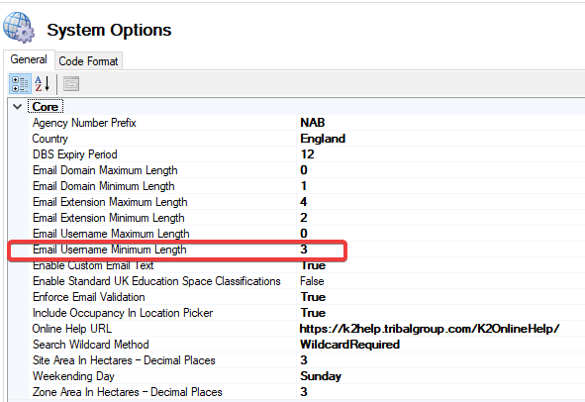Image resolution: width=585 pixels, height=402 pixels.
Task: Collapse the Core category chevron
Action: click(x=17, y=107)
